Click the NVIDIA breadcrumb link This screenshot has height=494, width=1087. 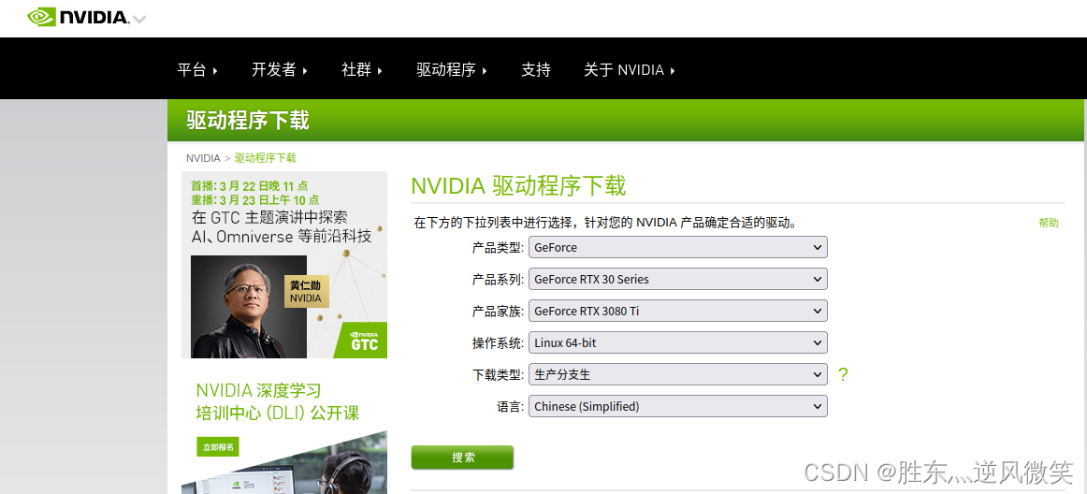[203, 158]
